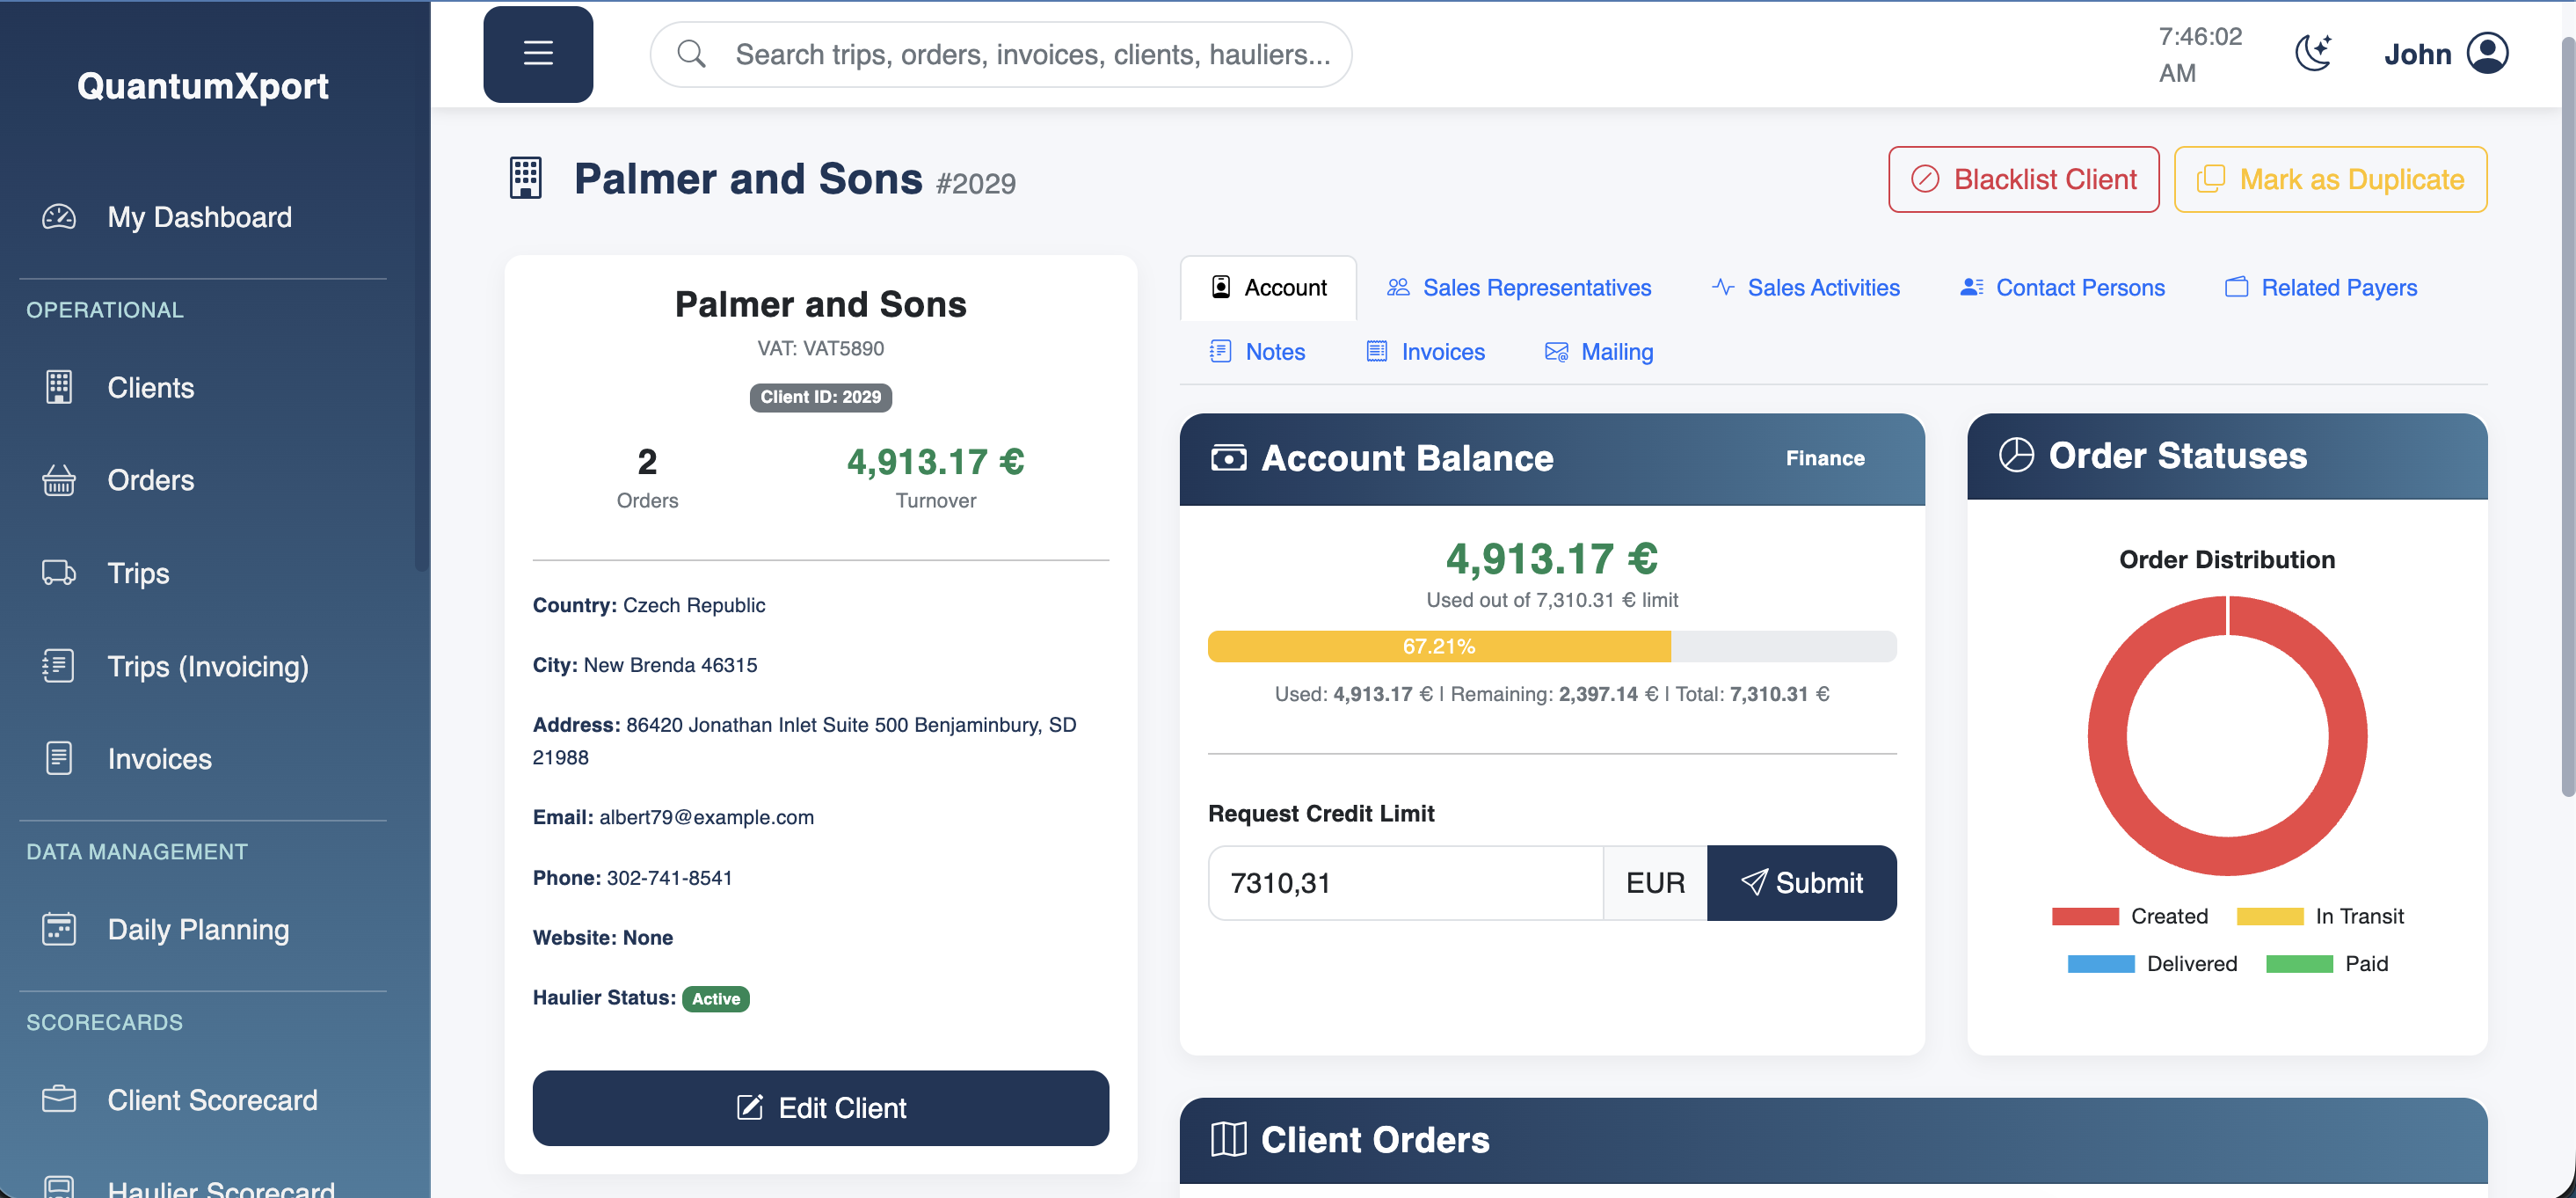2576x1198 pixels.
Task: Focus the Request Credit Limit amount field
Action: tap(1404, 883)
